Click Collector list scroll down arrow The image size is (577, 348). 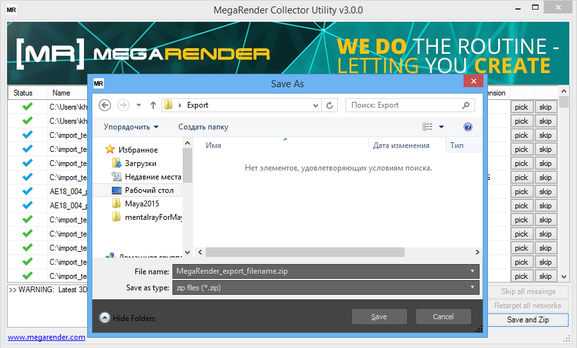point(564,277)
